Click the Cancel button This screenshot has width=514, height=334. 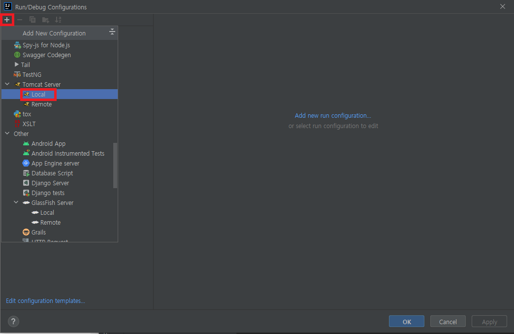pos(448,322)
